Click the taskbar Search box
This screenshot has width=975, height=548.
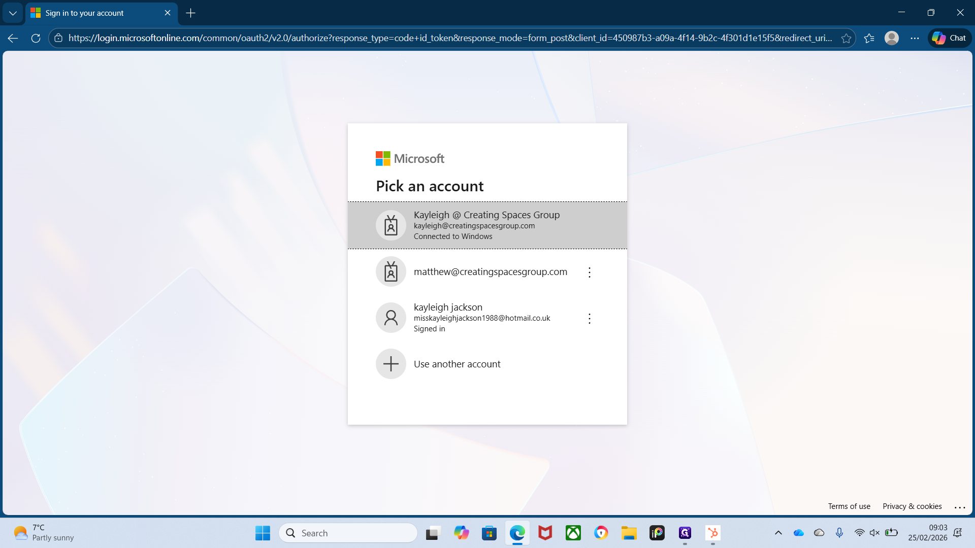pyautogui.click(x=348, y=533)
